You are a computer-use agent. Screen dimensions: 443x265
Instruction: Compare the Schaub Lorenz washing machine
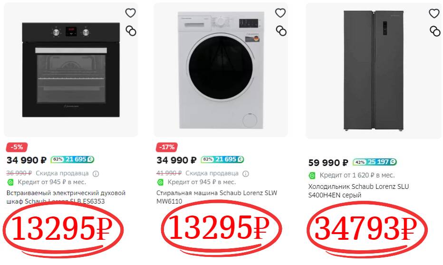coord(281,31)
